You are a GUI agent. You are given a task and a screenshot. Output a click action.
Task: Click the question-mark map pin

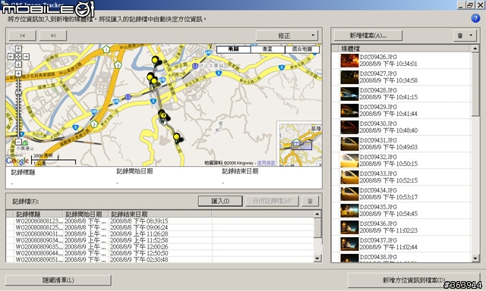click(164, 117)
